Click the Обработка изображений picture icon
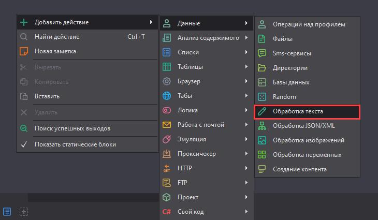378x220 pixels. [263, 140]
